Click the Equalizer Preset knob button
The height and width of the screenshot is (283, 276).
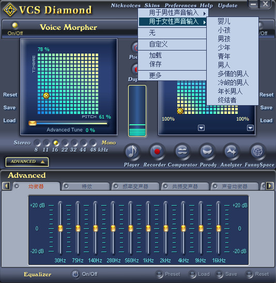pos(159,274)
